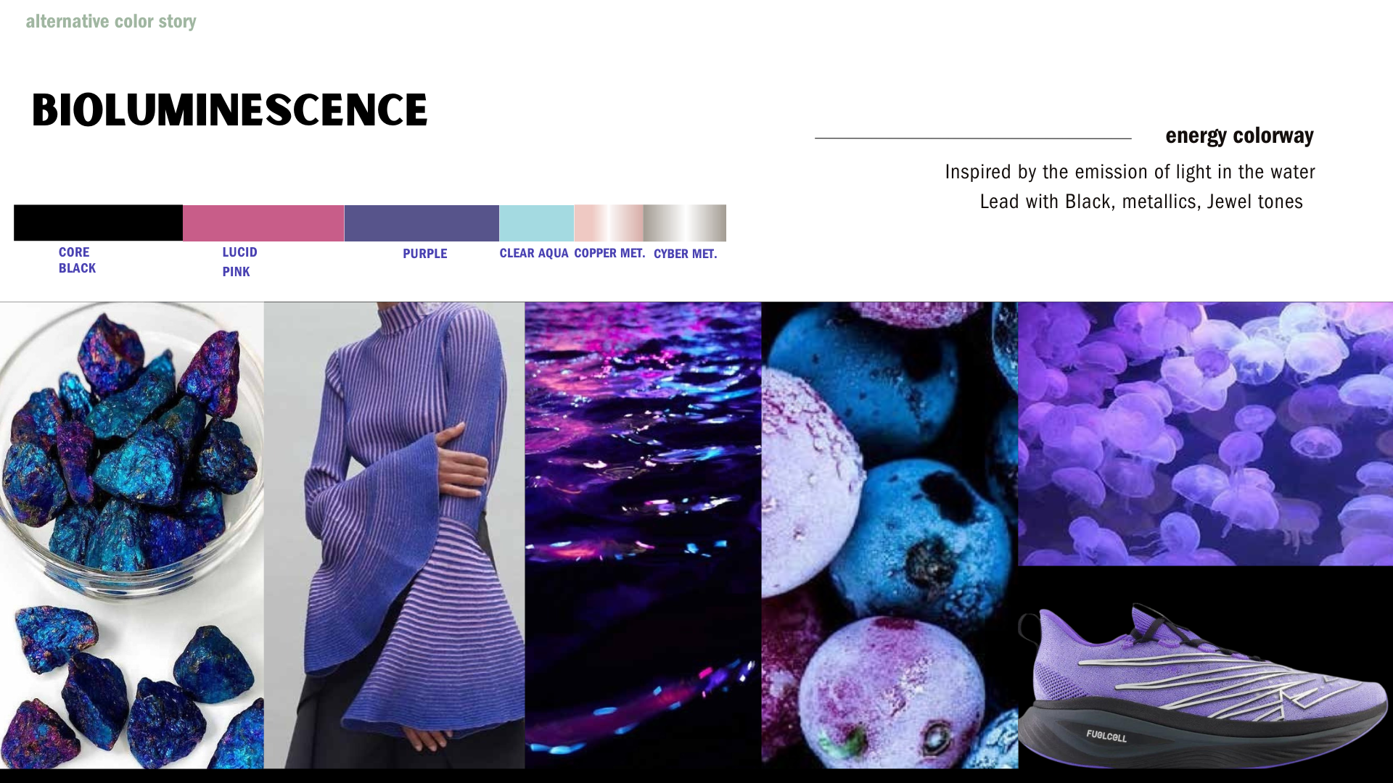Click the Lucid Pink label text

pos(239,262)
